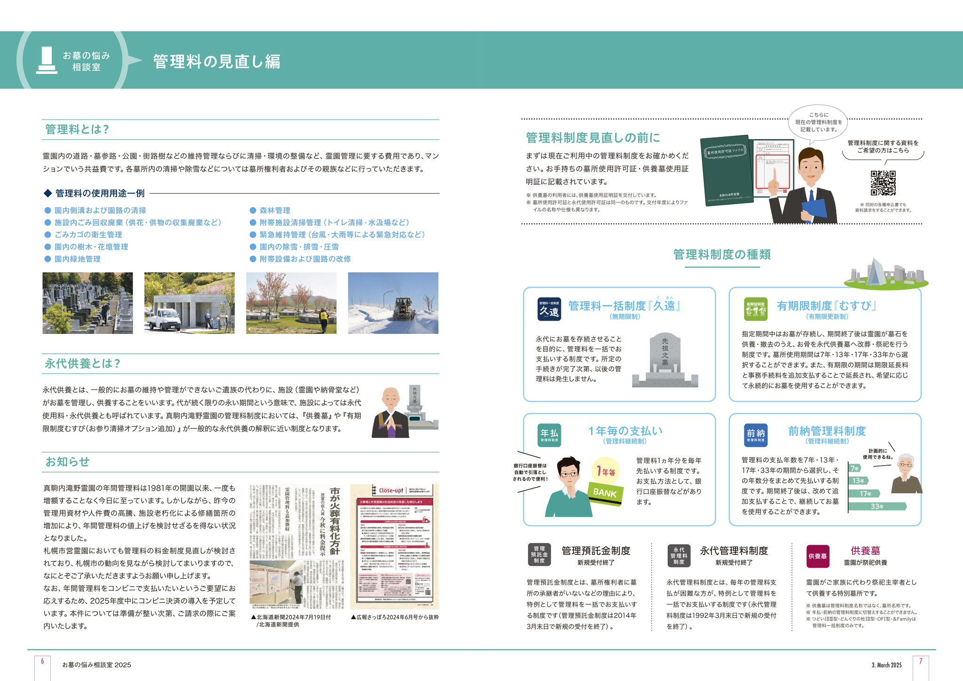The width and height of the screenshot is (963, 681).
Task: Click the 管理料の見直し編 title
Action: tap(217, 62)
